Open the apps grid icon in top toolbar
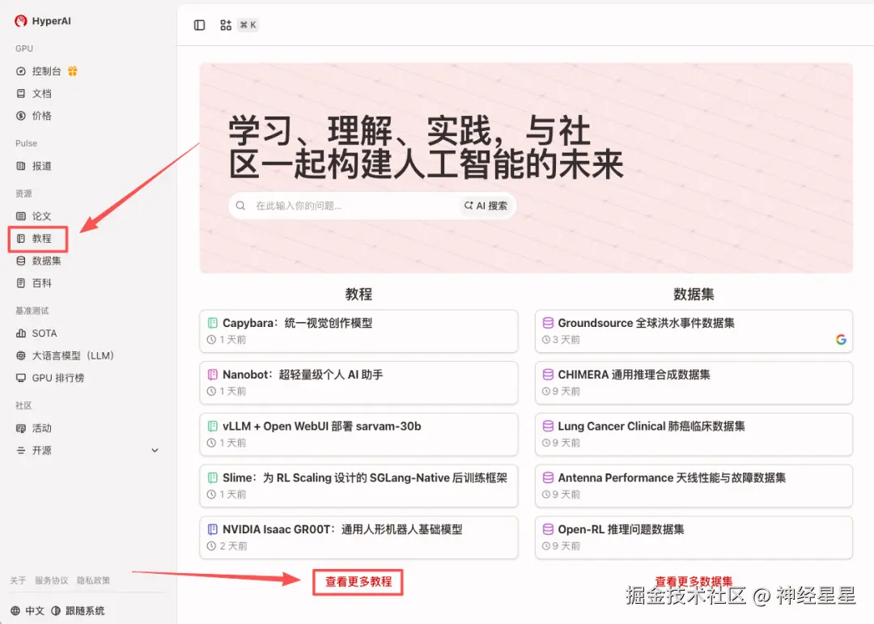This screenshot has width=874, height=624. click(x=224, y=25)
